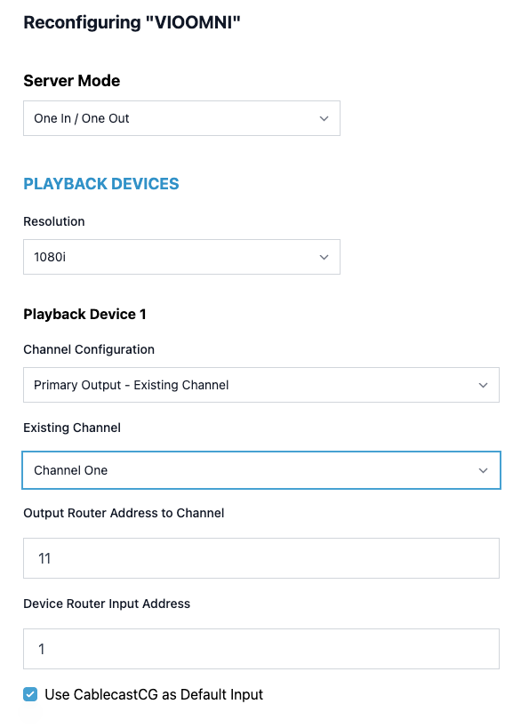Click the Existing Channel chevron icon
This screenshot has width=529, height=728.
point(484,470)
